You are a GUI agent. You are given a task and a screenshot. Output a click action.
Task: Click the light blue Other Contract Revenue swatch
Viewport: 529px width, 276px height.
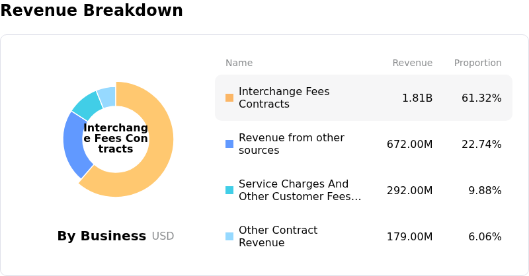pos(229,236)
